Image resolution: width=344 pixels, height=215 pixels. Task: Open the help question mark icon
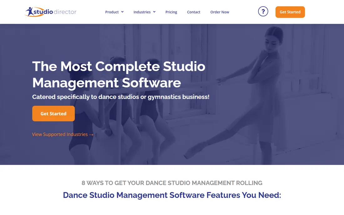tap(263, 11)
